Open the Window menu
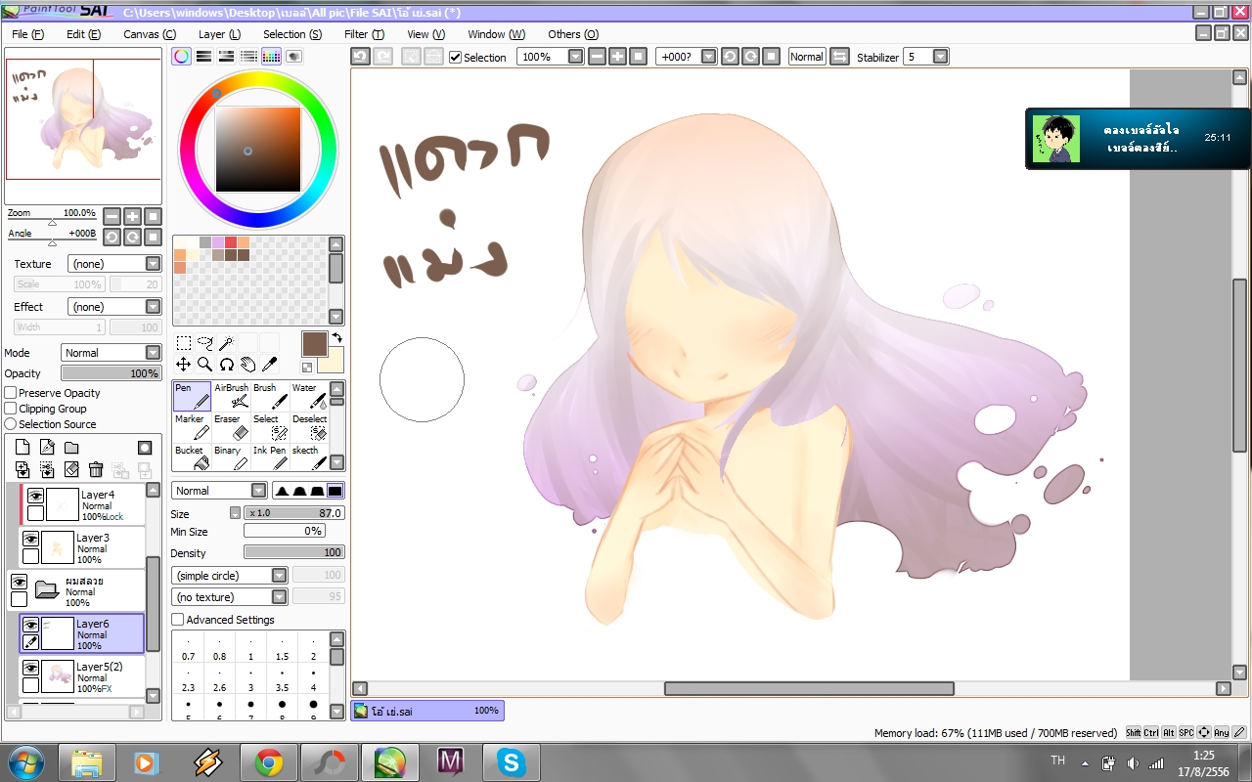The height and width of the screenshot is (782, 1252). point(496,34)
